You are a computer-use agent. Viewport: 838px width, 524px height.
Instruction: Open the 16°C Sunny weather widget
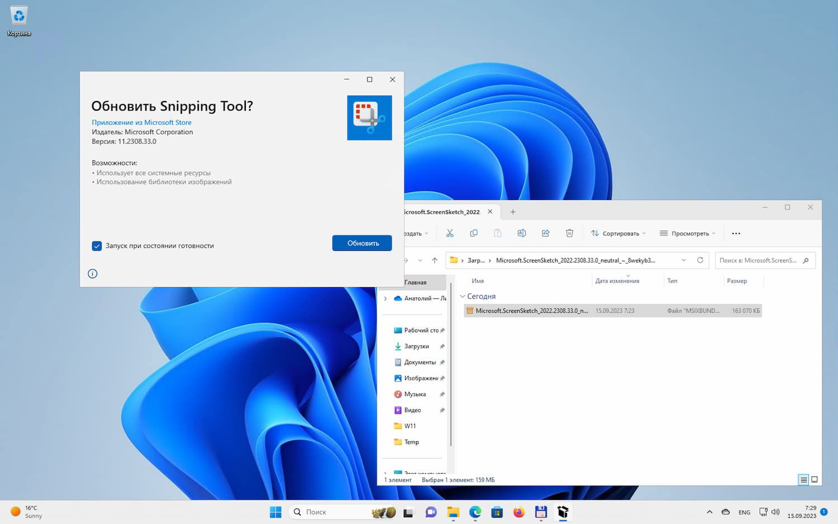point(26,512)
